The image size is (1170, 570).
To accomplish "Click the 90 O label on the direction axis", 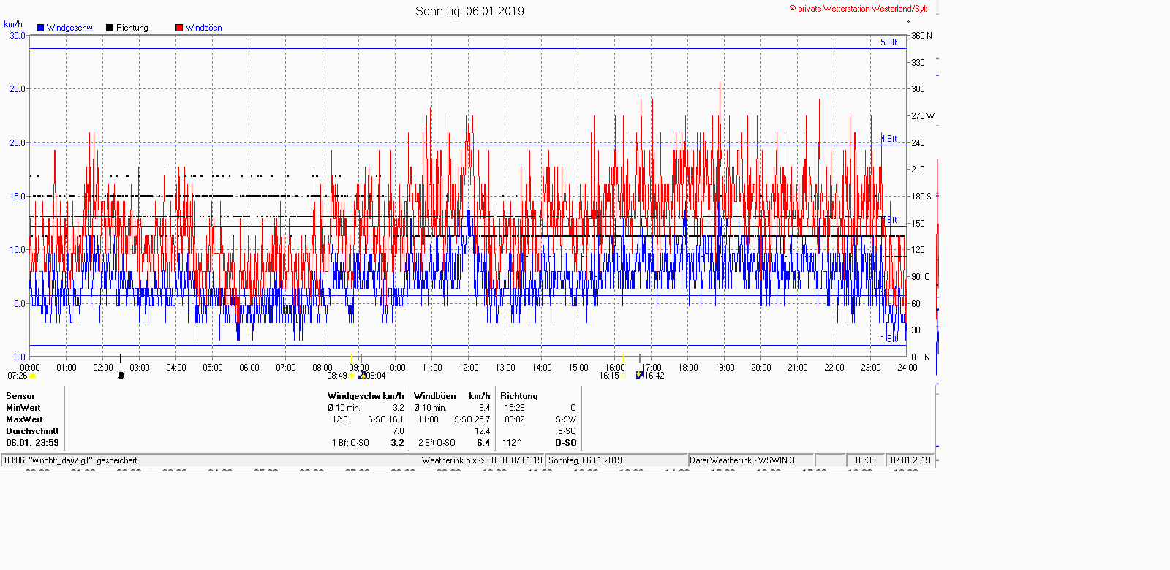I will click(921, 277).
